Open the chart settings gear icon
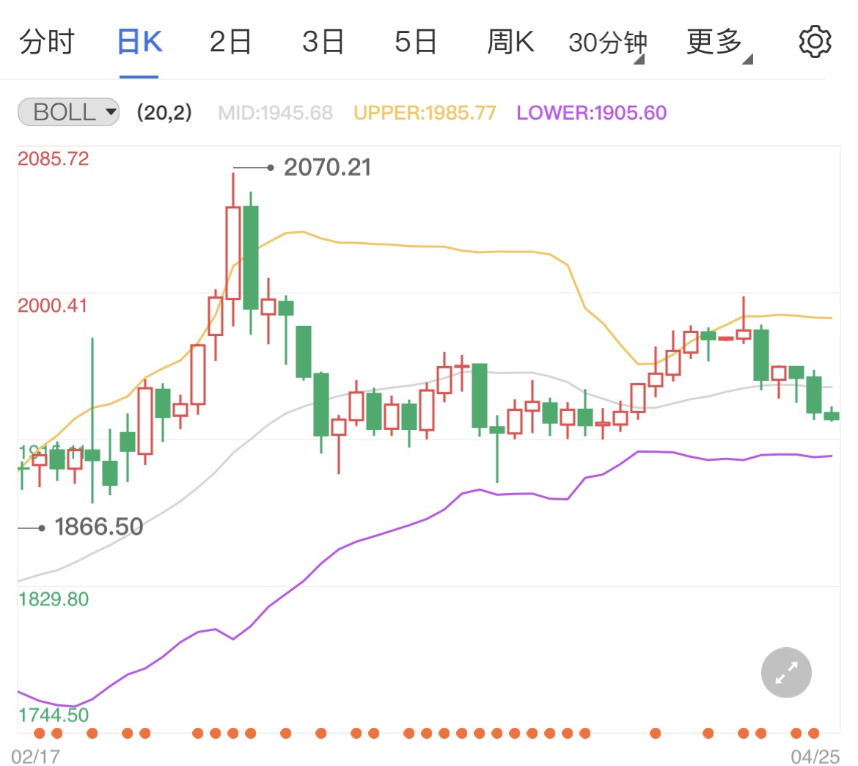 (x=813, y=41)
